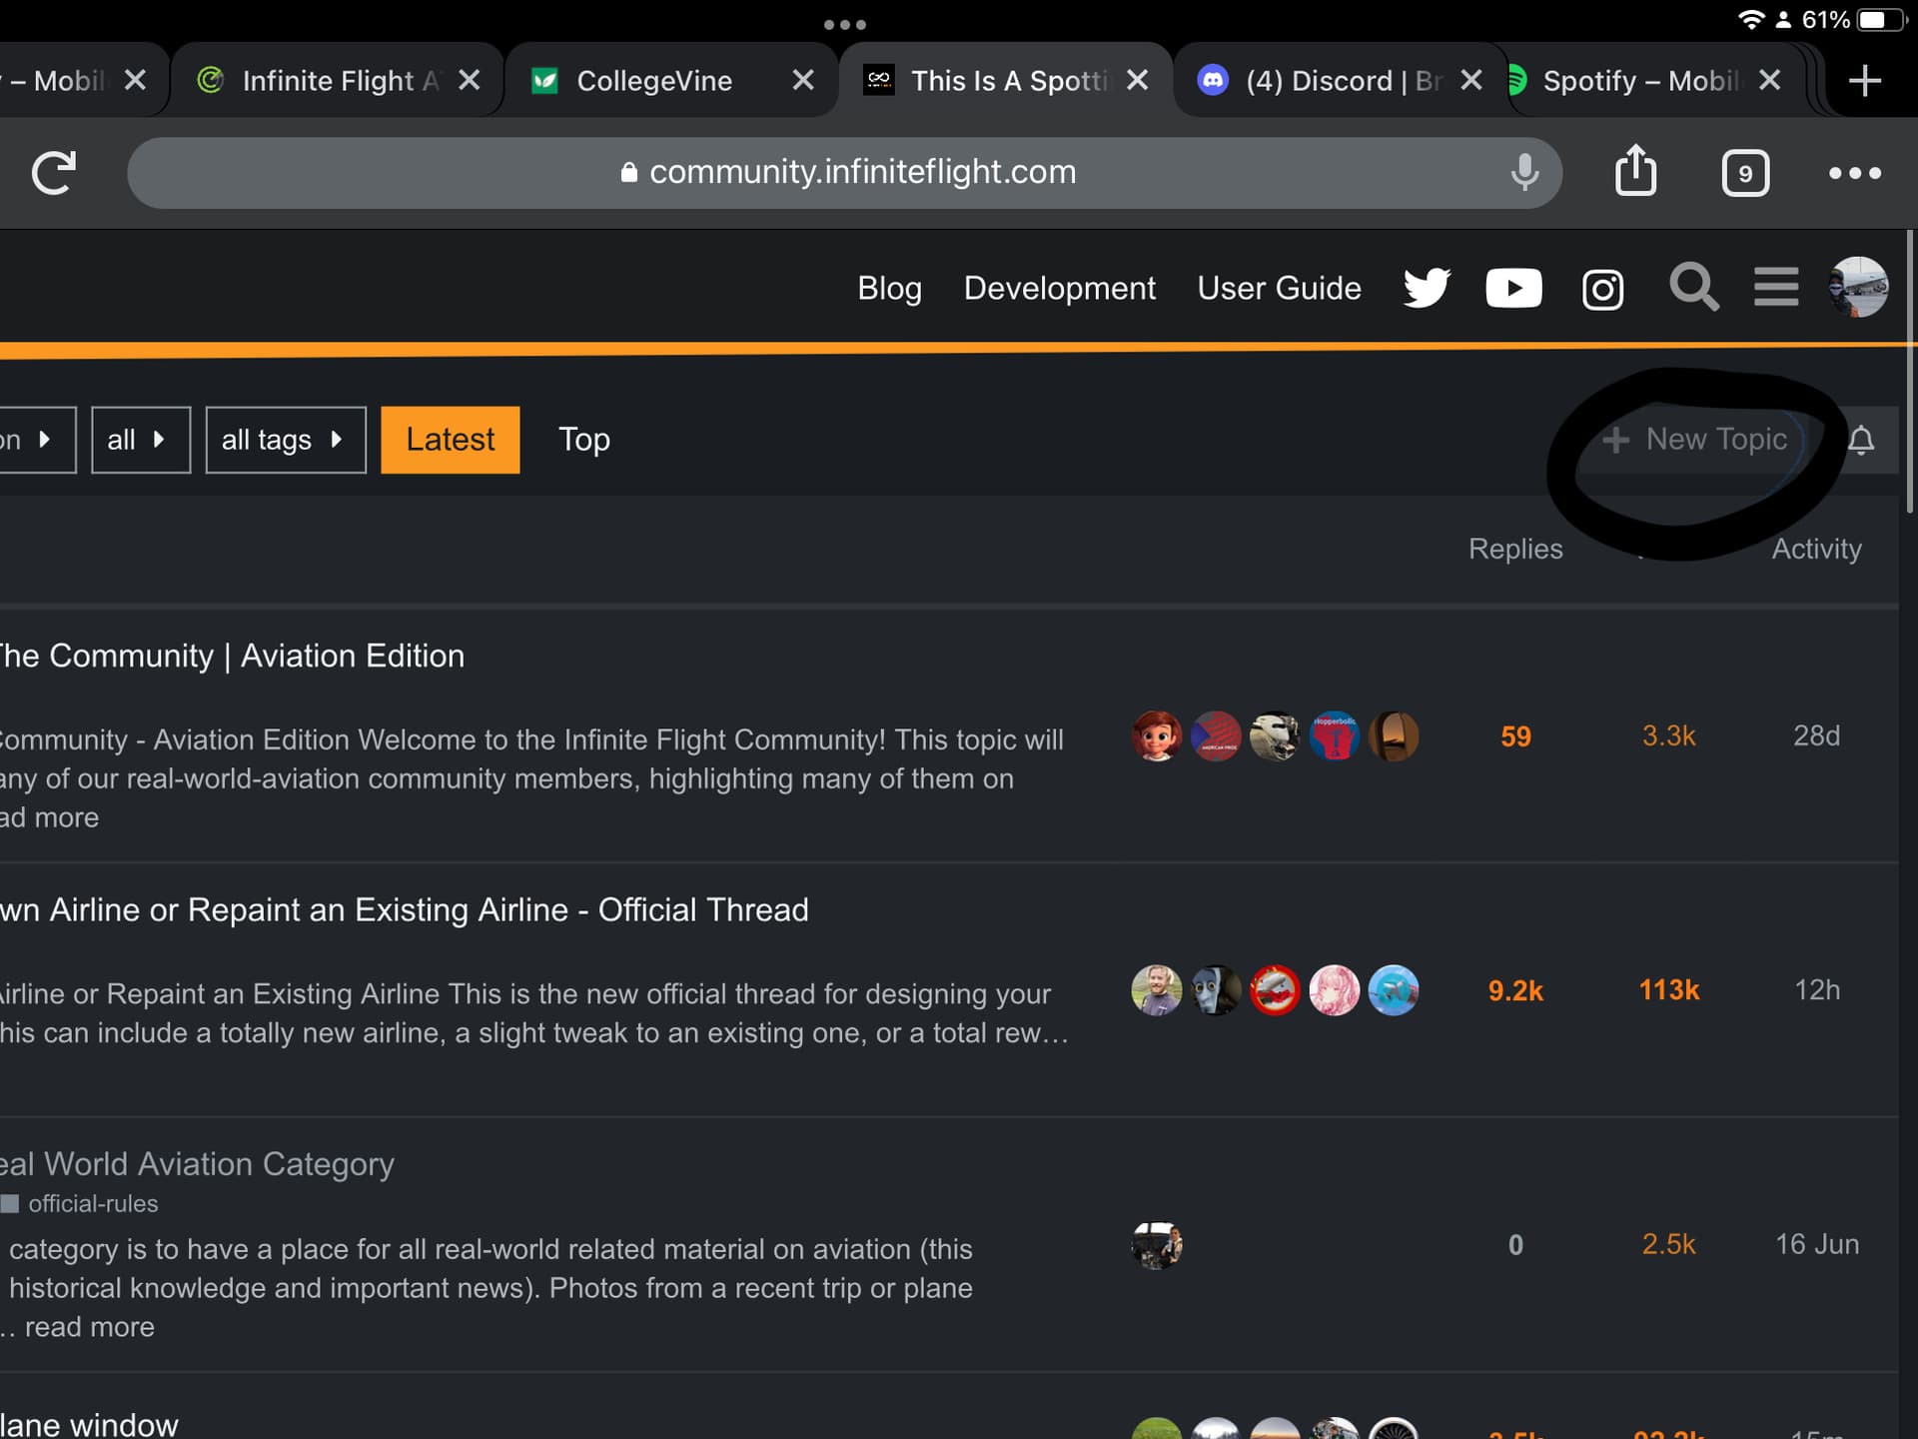Open the browser three-dots more menu

(x=1854, y=173)
